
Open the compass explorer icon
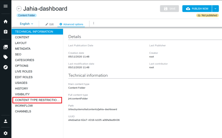tap(6, 67)
